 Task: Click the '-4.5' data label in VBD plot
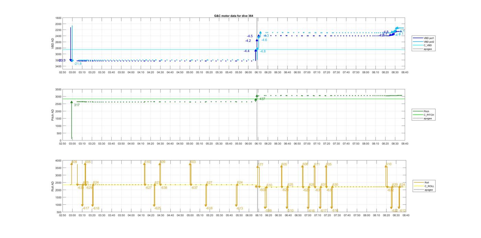point(250,36)
